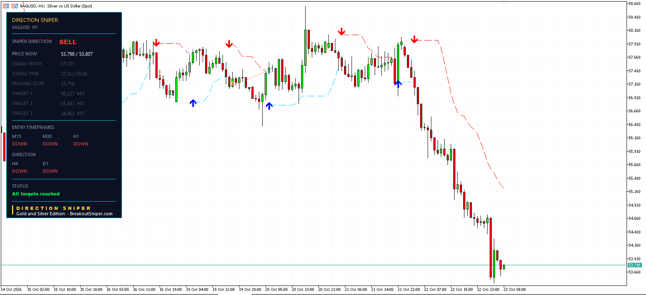
Task: Click the 58.660 price scale label
Action: pyautogui.click(x=635, y=4)
